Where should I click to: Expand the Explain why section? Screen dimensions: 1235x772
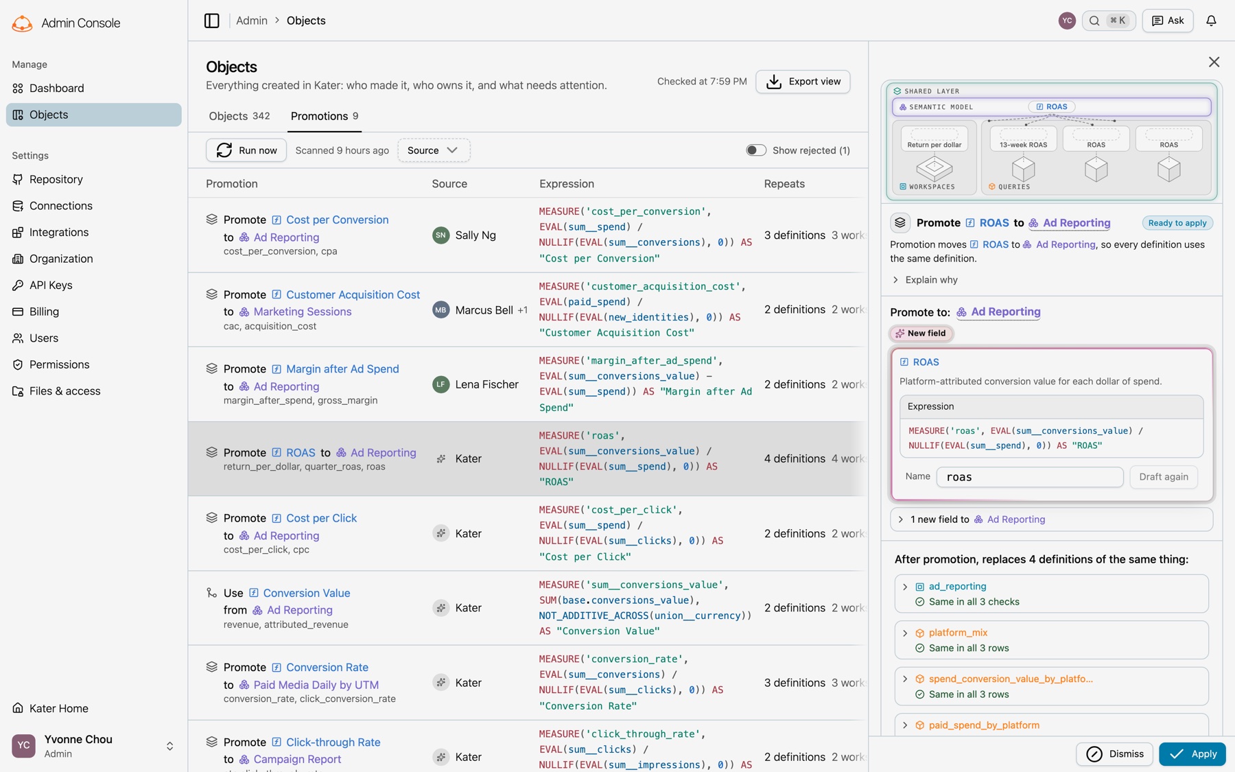(924, 280)
